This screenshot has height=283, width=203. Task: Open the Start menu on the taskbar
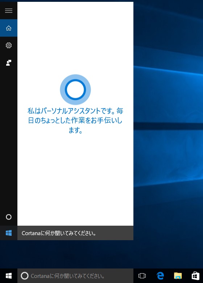(x=9, y=276)
